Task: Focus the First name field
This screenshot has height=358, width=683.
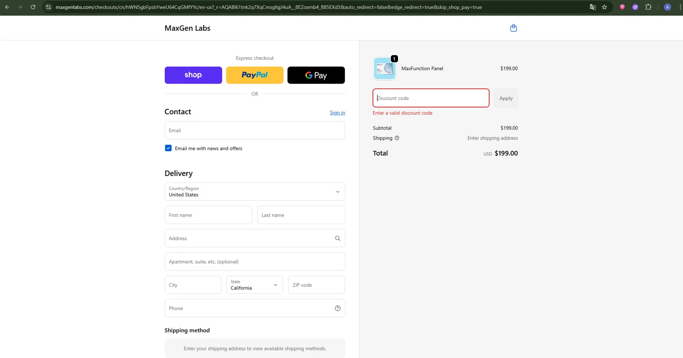Action: pyautogui.click(x=208, y=215)
